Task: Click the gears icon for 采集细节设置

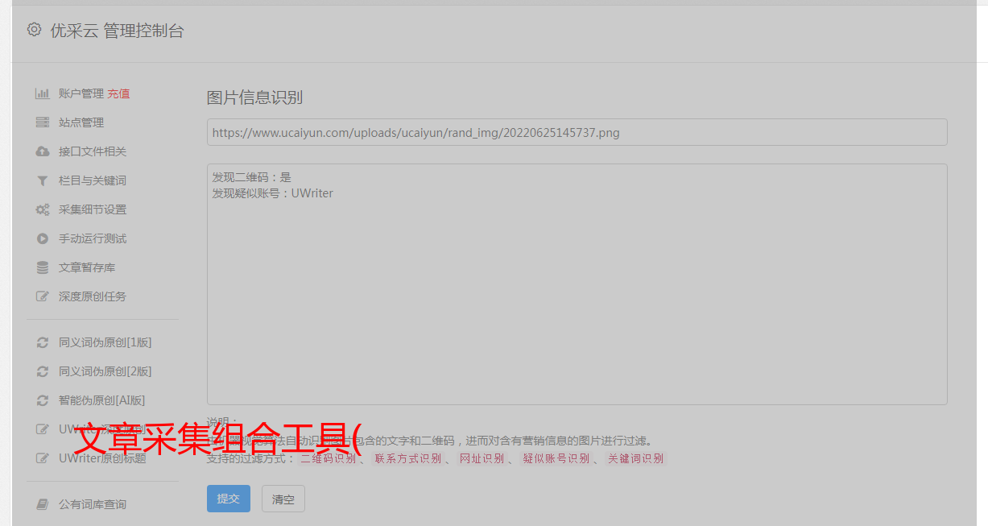Action: point(43,209)
